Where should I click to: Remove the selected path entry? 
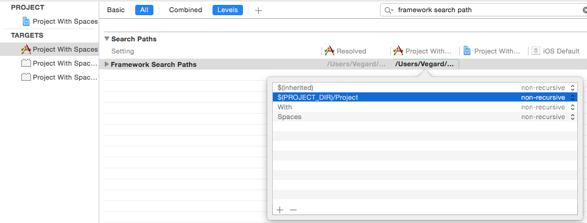[293, 210]
